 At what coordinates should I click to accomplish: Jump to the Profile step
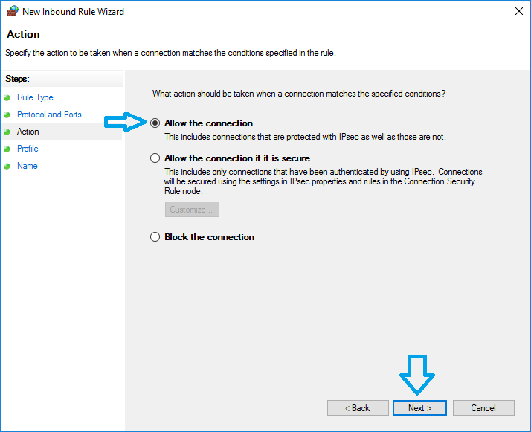(28, 149)
